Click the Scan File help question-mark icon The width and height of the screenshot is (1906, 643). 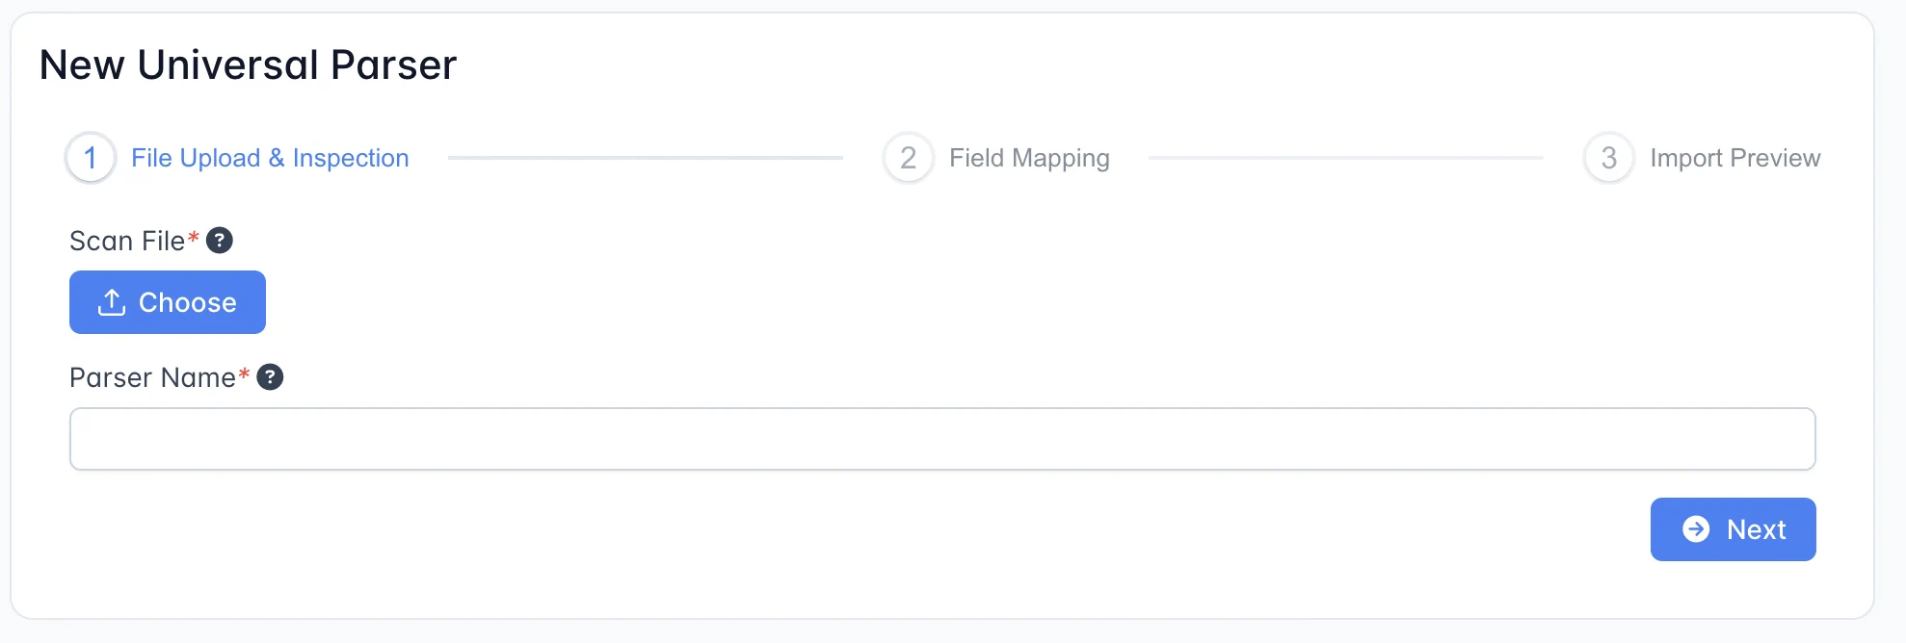[220, 241]
